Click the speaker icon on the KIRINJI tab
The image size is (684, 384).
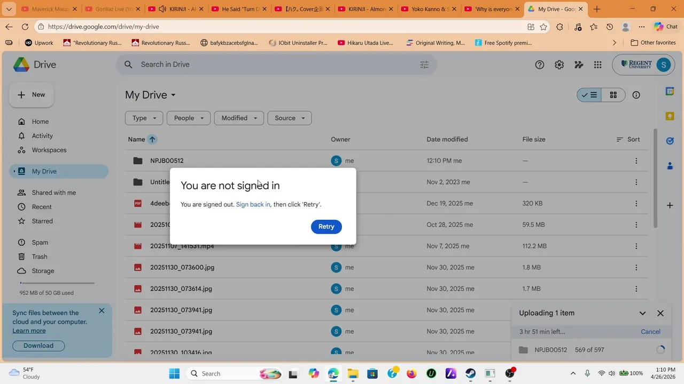coord(163,9)
